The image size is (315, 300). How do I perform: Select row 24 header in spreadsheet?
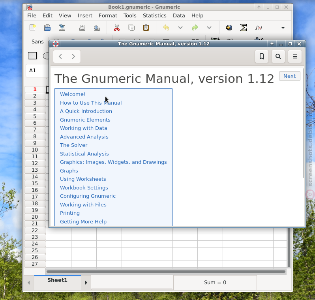[x=35, y=244]
